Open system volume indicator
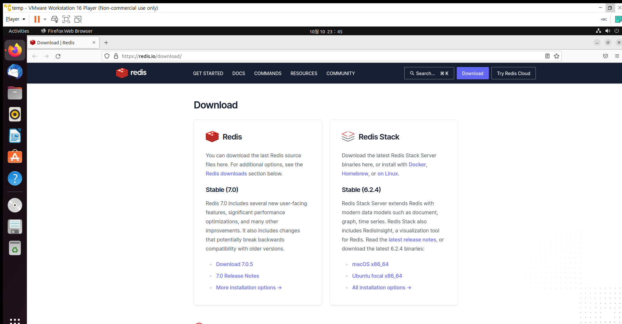This screenshot has width=622, height=324. point(607,31)
